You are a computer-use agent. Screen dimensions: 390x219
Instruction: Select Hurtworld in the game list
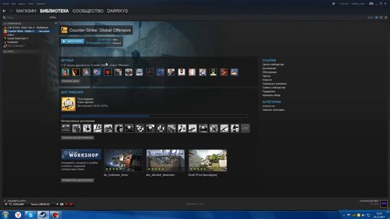click(x=12, y=42)
